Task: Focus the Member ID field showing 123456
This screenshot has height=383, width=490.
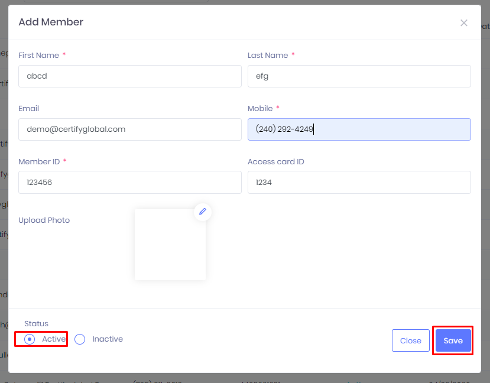Action: [x=130, y=183]
